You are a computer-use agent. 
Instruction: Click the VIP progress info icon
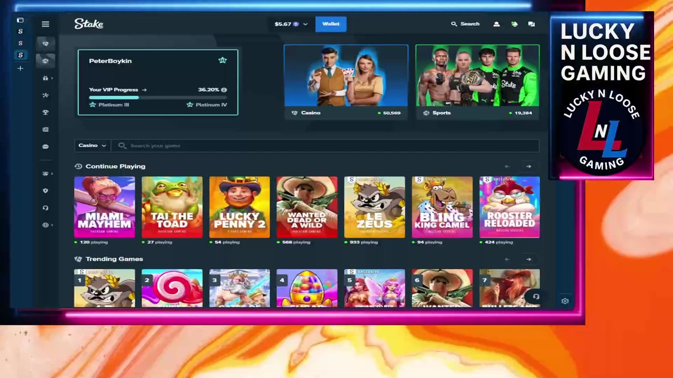pyautogui.click(x=224, y=90)
